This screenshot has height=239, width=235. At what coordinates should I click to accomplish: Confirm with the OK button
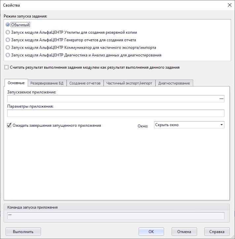coord(151,231)
